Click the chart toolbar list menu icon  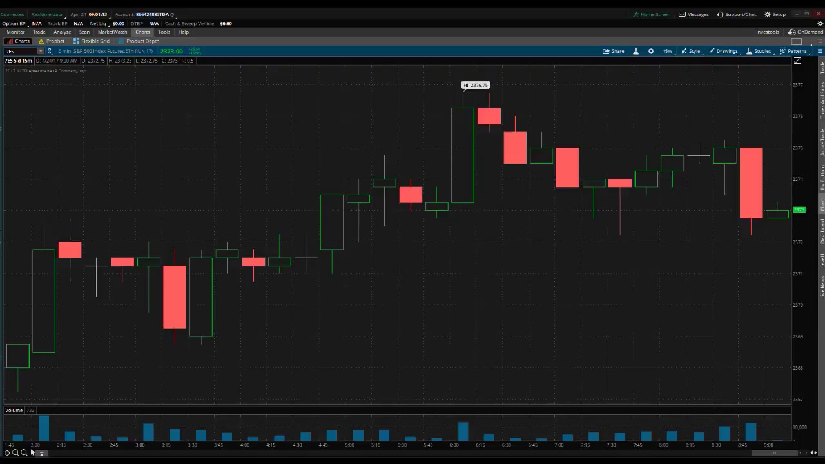coord(819,51)
